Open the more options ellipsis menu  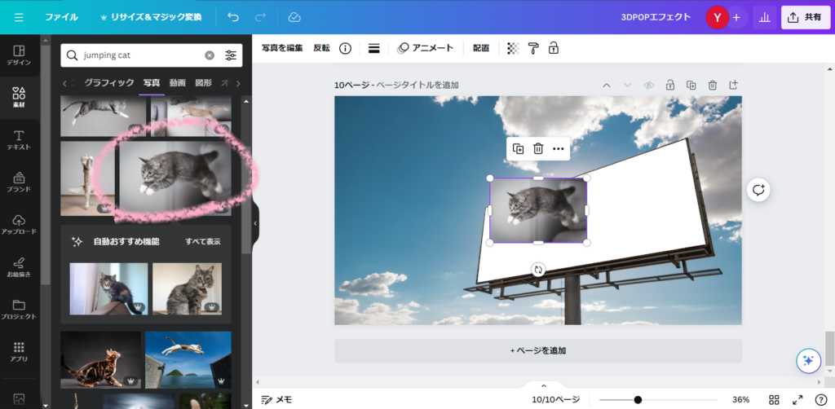(x=558, y=149)
